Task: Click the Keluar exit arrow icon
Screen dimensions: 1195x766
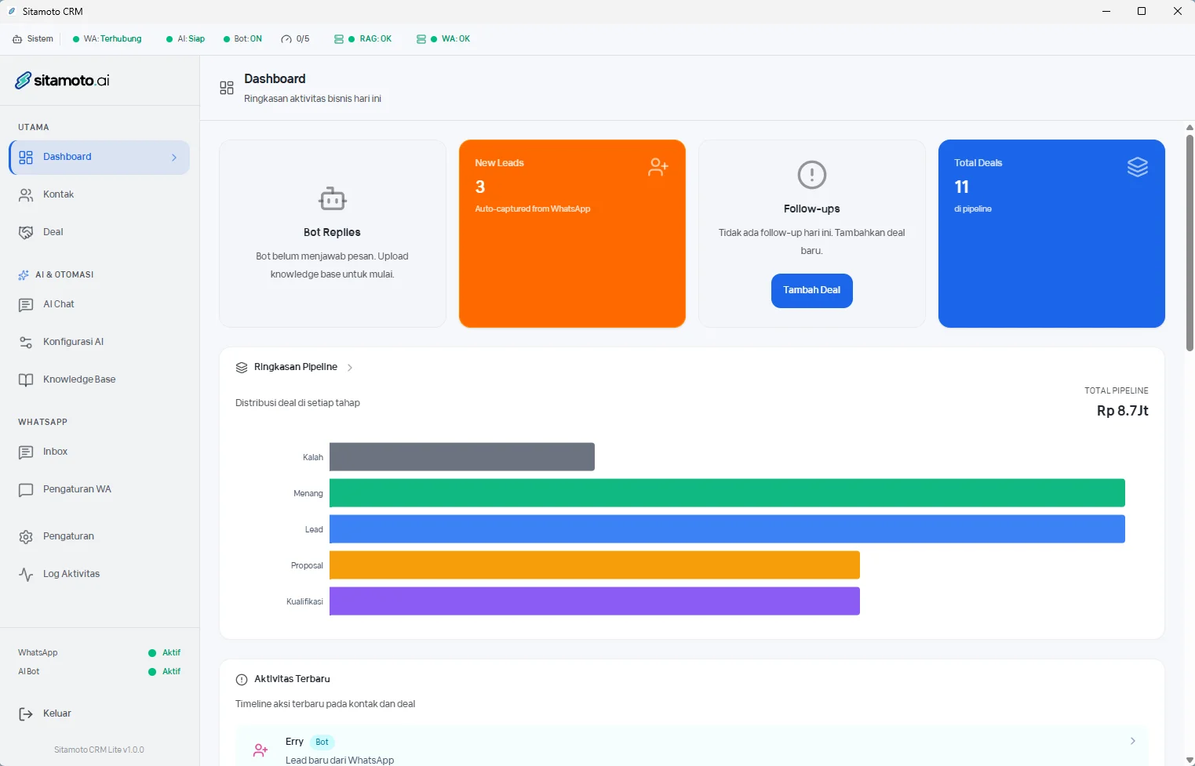Action: (26, 714)
